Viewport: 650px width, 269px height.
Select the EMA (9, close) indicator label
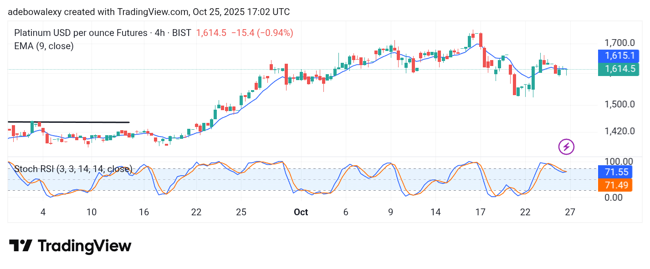point(44,46)
